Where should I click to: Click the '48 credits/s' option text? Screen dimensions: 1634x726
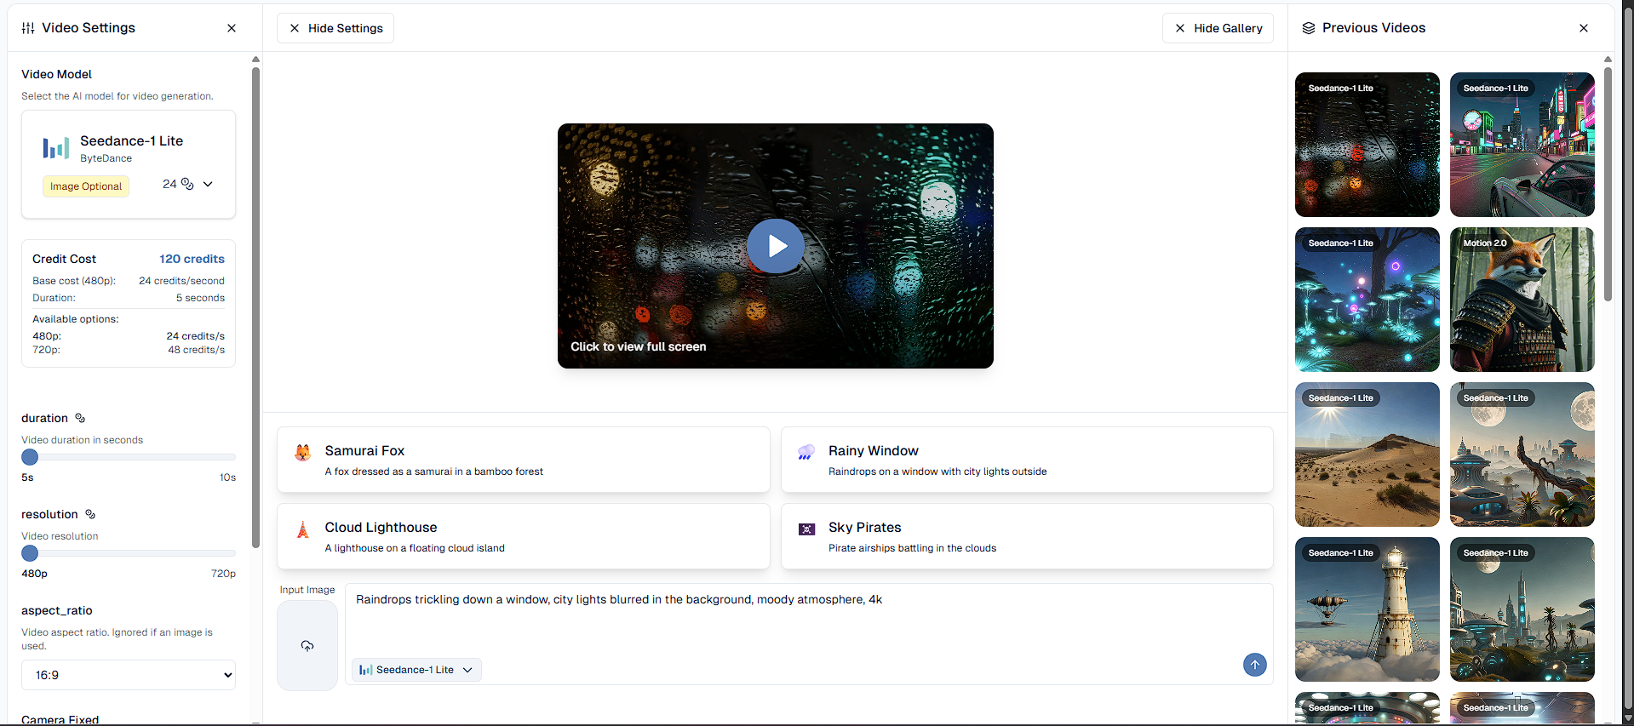click(196, 350)
